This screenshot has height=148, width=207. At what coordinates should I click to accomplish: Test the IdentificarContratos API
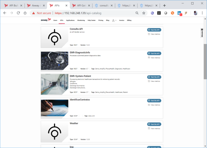pos(154,101)
